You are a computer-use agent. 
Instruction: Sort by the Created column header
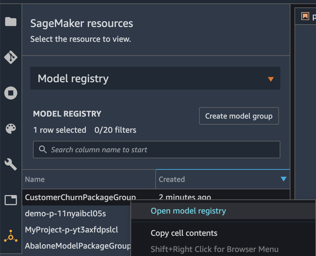[223, 179]
